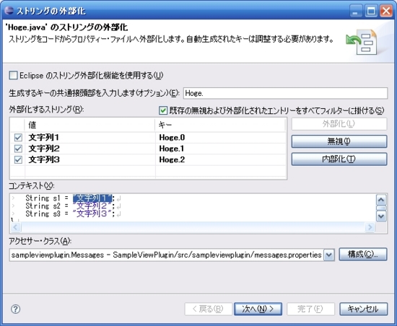Viewport: 397px width, 326px height.
Task: Click the 値 column header
Action: (x=90, y=125)
